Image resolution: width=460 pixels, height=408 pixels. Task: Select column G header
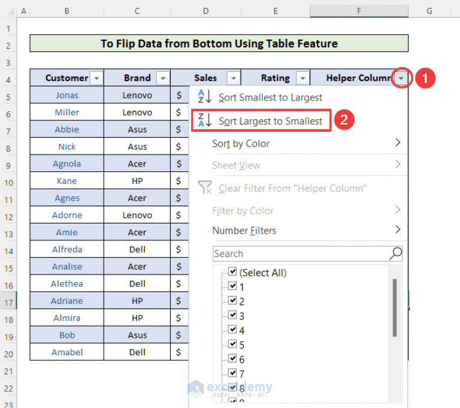[429, 11]
